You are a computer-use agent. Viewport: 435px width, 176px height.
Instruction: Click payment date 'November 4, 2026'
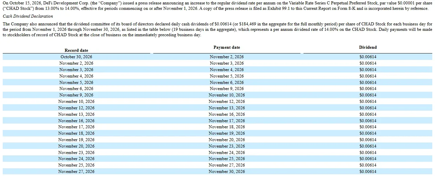coord(227,70)
